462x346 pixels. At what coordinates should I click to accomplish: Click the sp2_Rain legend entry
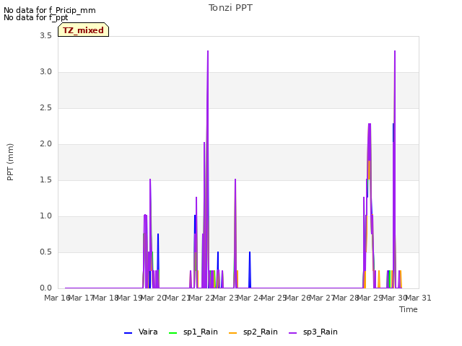pyautogui.click(x=253, y=332)
